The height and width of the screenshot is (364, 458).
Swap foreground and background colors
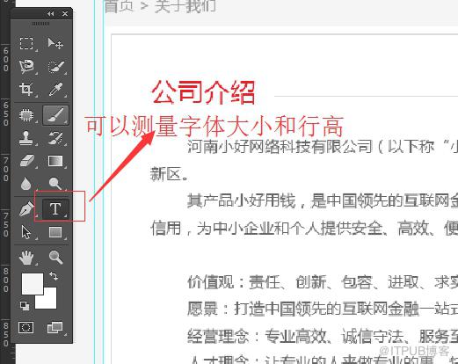pyautogui.click(x=54, y=276)
